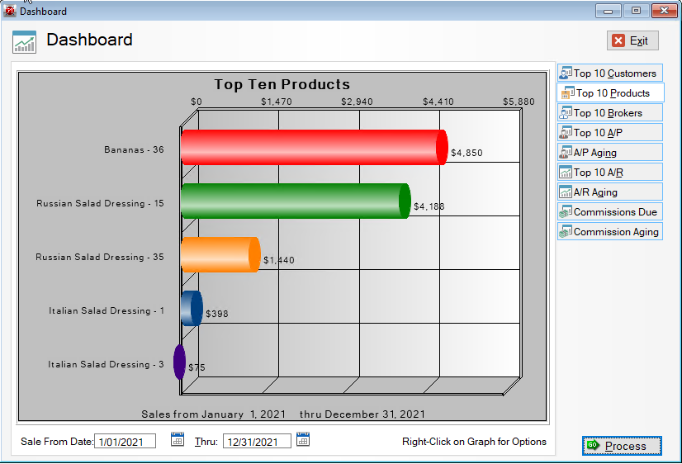The width and height of the screenshot is (682, 464).
Task: Minimize the Dashboard window
Action: 608,11
